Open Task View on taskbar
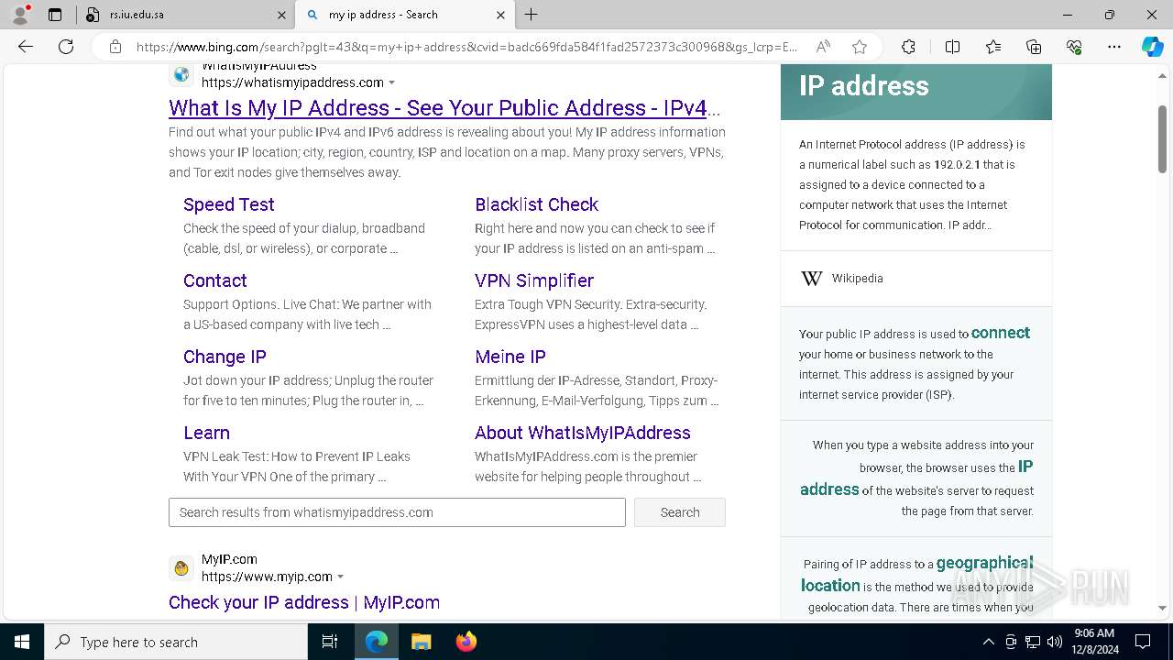Image resolution: width=1173 pixels, height=660 pixels. coord(330,642)
